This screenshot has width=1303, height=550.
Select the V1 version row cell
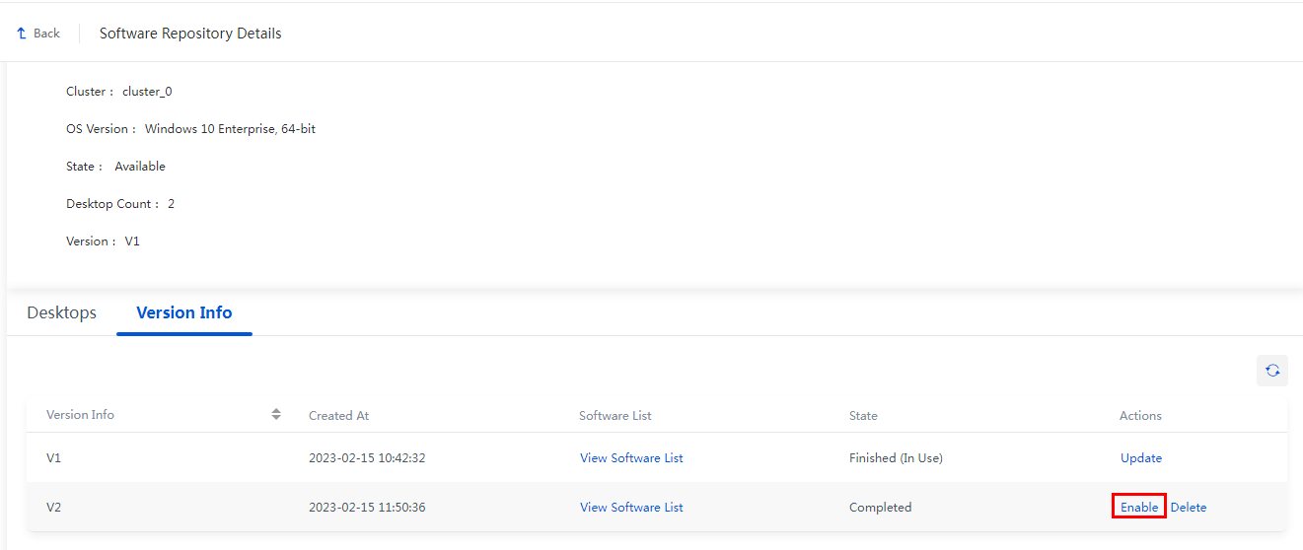tap(53, 458)
